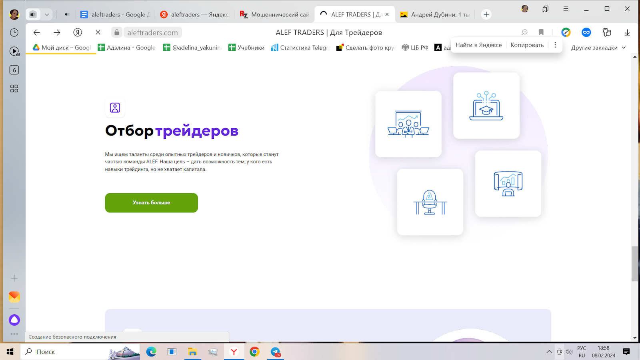Open downloads arrow icon
Image resolution: width=640 pixels, height=360 pixels.
[x=627, y=32]
